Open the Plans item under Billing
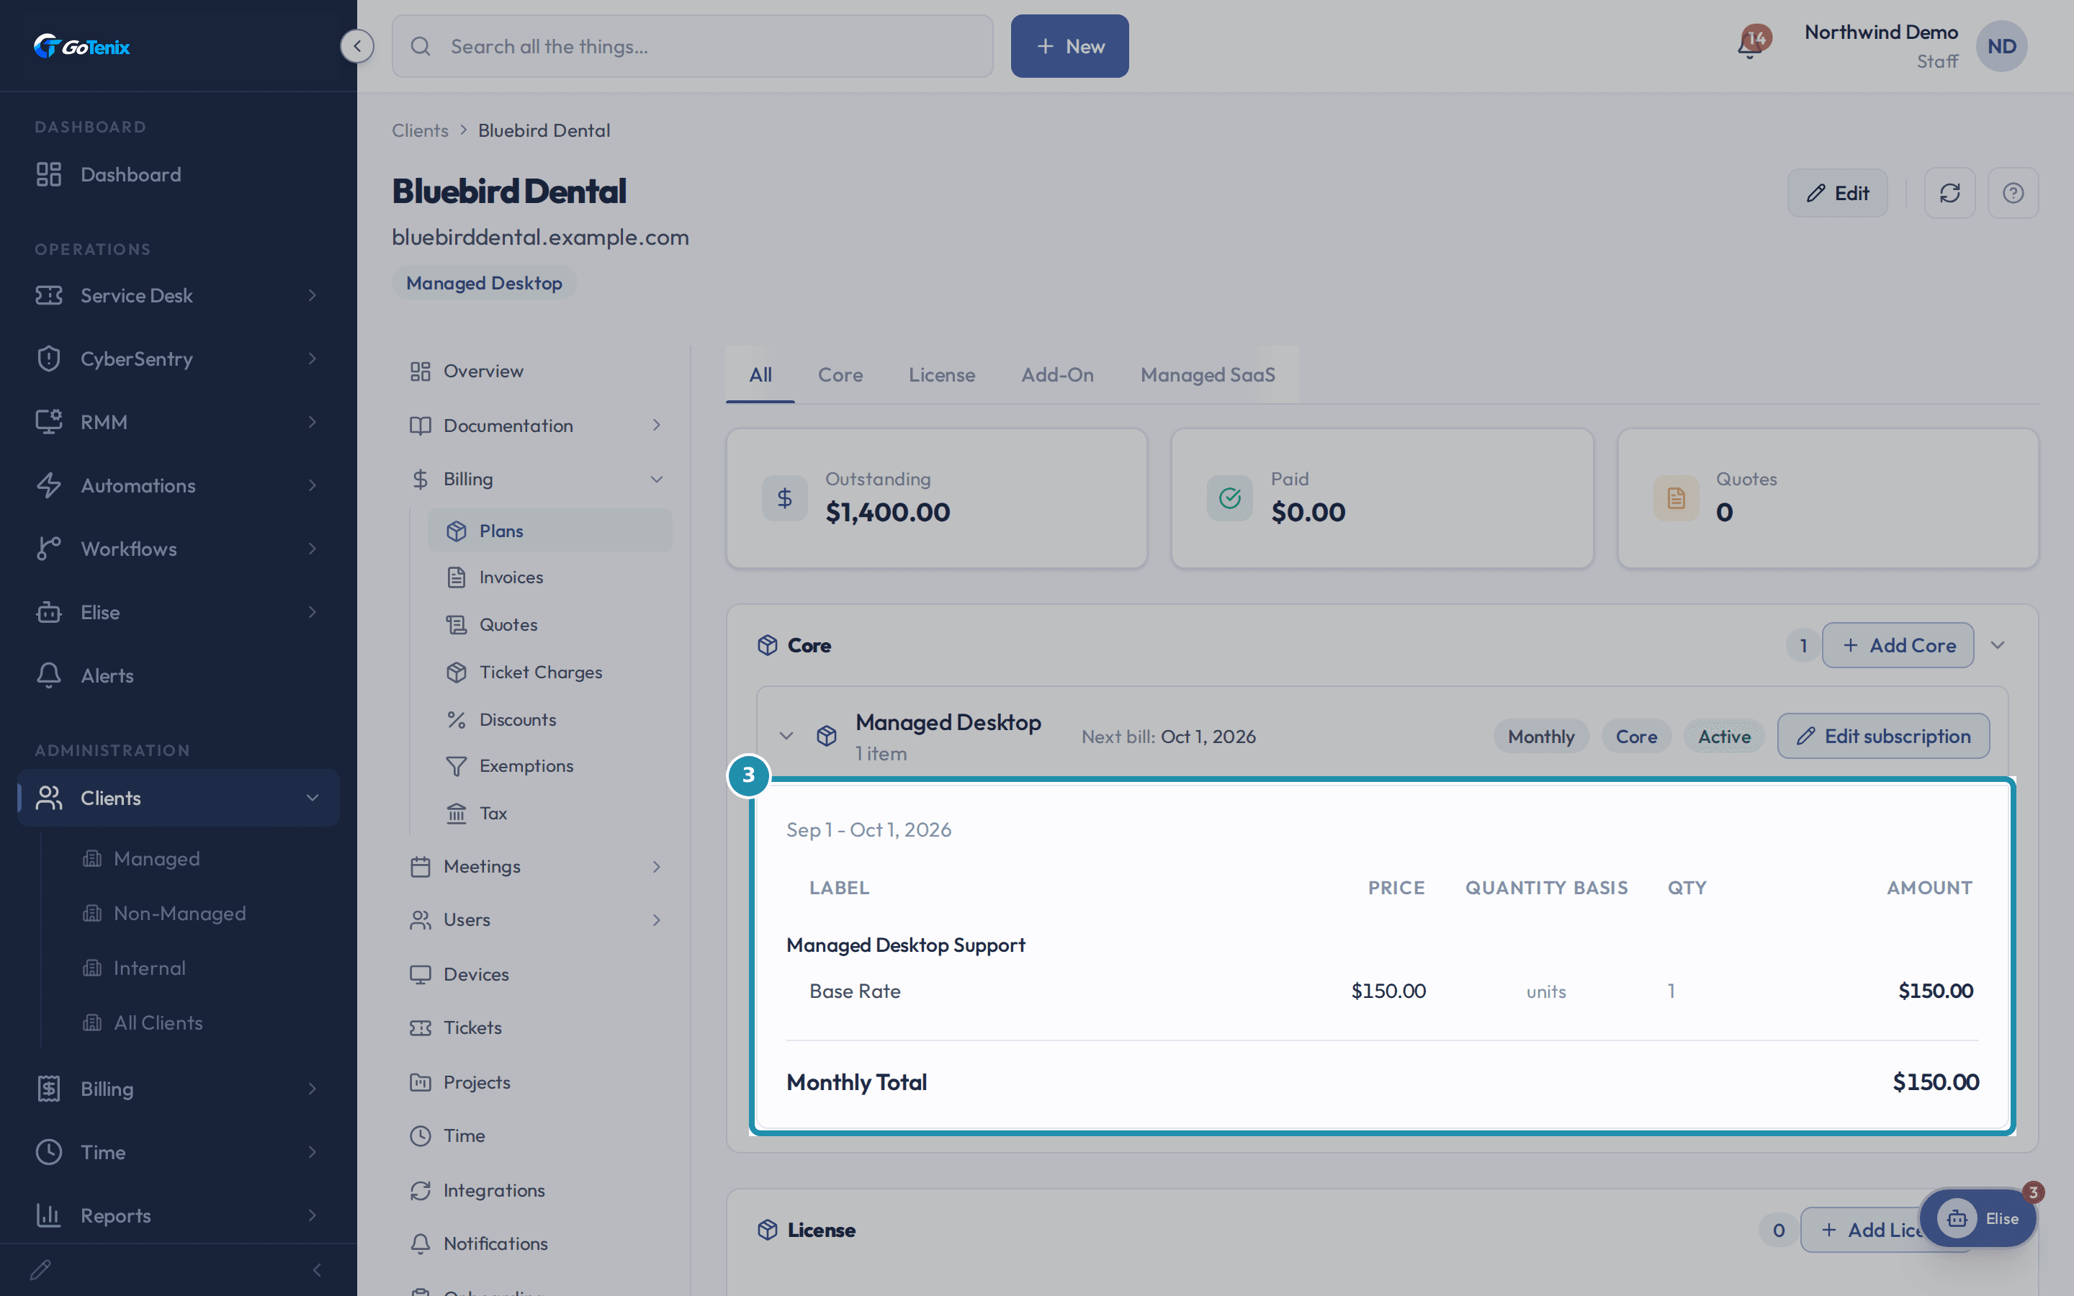The height and width of the screenshot is (1296, 2074). coord(549,531)
